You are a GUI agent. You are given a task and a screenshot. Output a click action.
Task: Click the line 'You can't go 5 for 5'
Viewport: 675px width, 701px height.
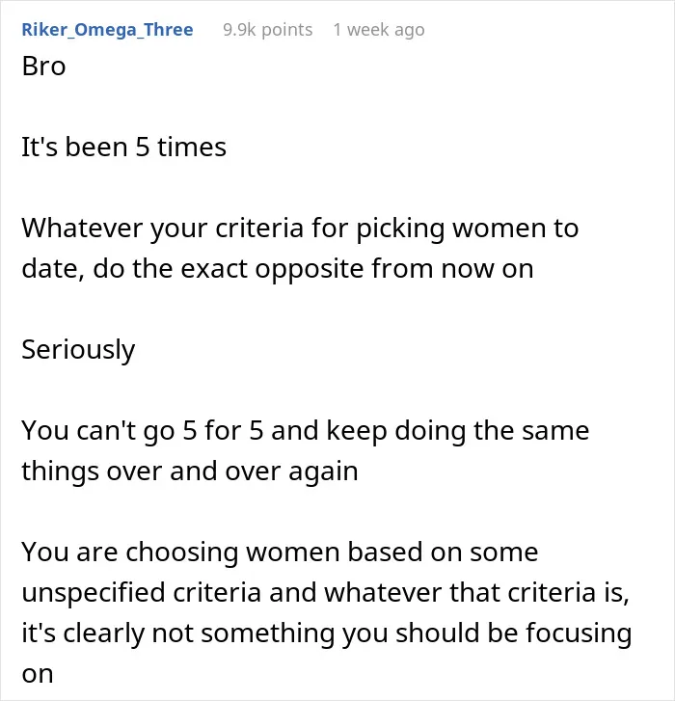coord(306,430)
